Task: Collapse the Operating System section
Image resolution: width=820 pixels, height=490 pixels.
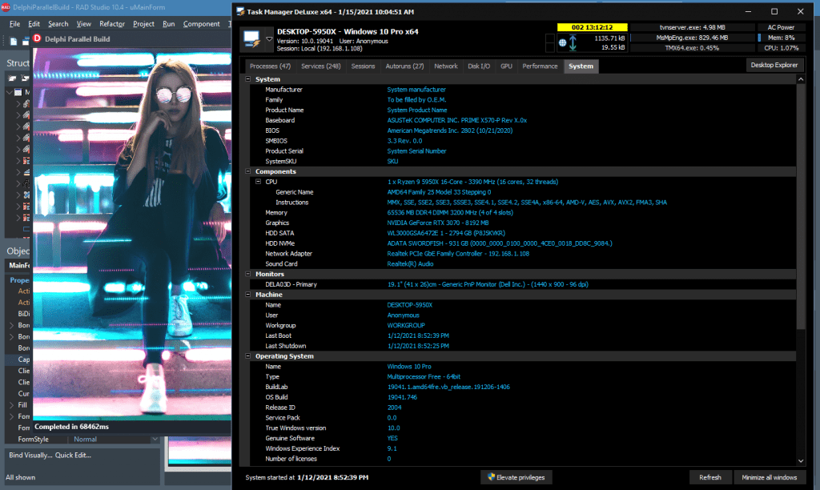Action: click(248, 355)
